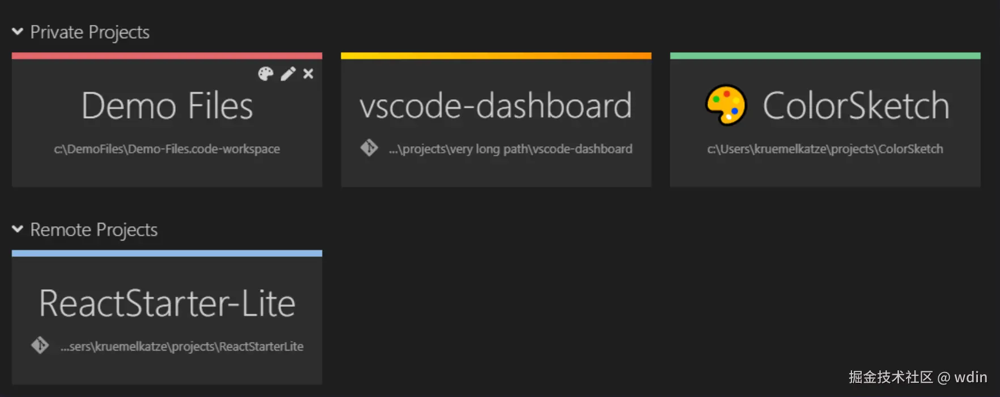Click the paint palette emoji beside ColorSketch
Viewport: 1000px width, 397px height.
[x=726, y=105]
